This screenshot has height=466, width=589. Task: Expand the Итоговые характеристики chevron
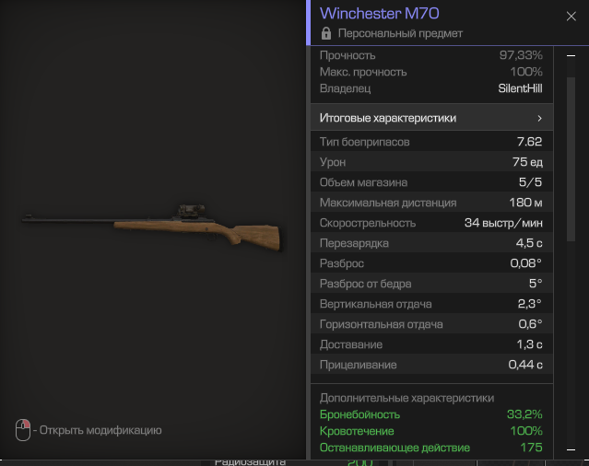[539, 118]
